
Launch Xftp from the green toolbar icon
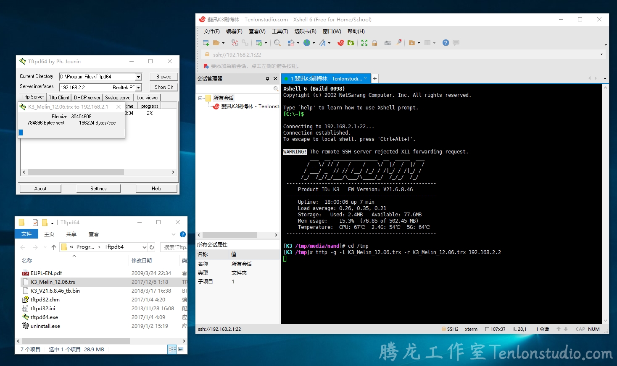tap(351, 43)
